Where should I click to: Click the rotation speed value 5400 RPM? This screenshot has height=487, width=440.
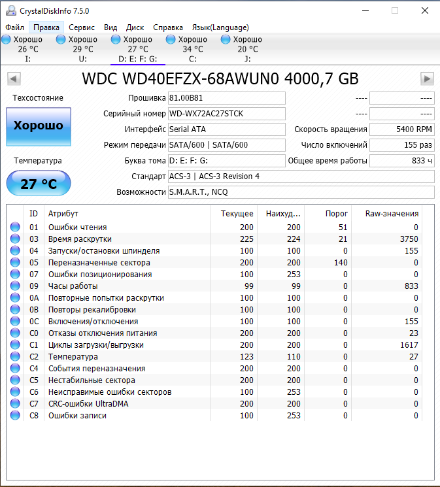402,129
